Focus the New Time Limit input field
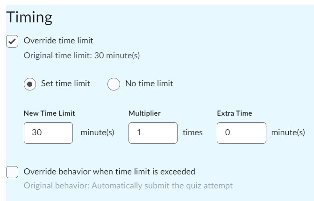The image size is (314, 201). coord(49,133)
